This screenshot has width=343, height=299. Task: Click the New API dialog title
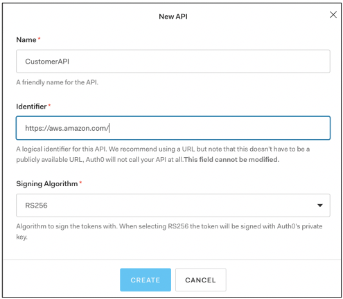(x=173, y=17)
